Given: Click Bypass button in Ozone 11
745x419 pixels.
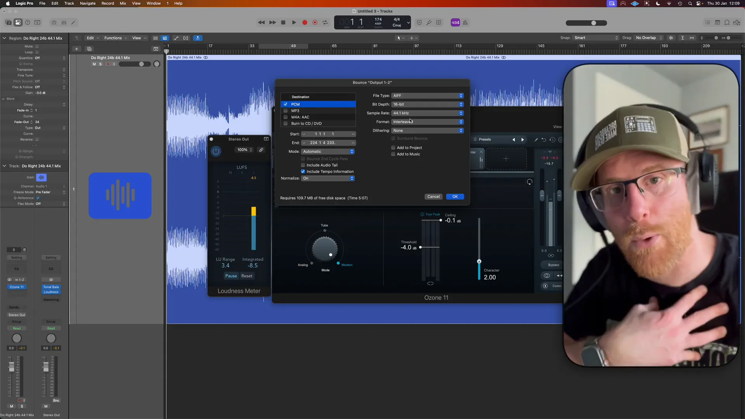Looking at the screenshot, I should [x=554, y=265].
